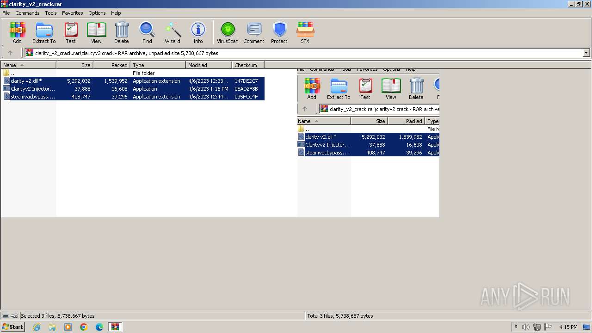Click Extract To in the overlaid window
Screen dimensions: 592x333
click(339, 88)
